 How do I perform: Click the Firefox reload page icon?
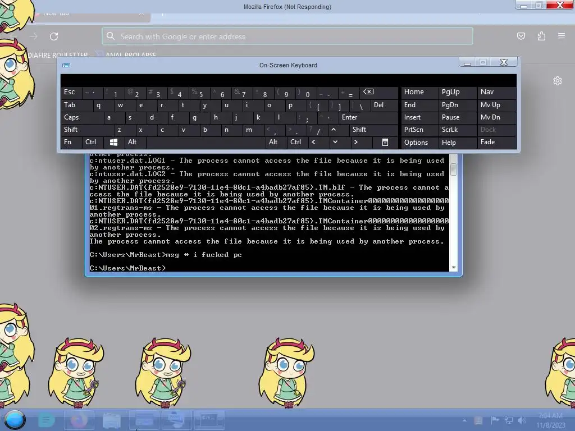pos(54,36)
